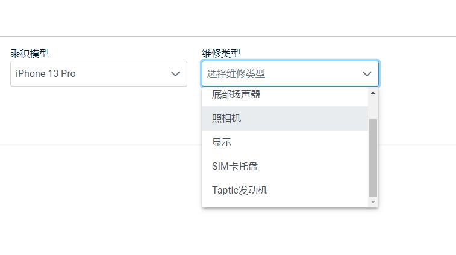Click the dropdown list's scroll up arrow
This screenshot has height=255, width=456.
tap(373, 93)
